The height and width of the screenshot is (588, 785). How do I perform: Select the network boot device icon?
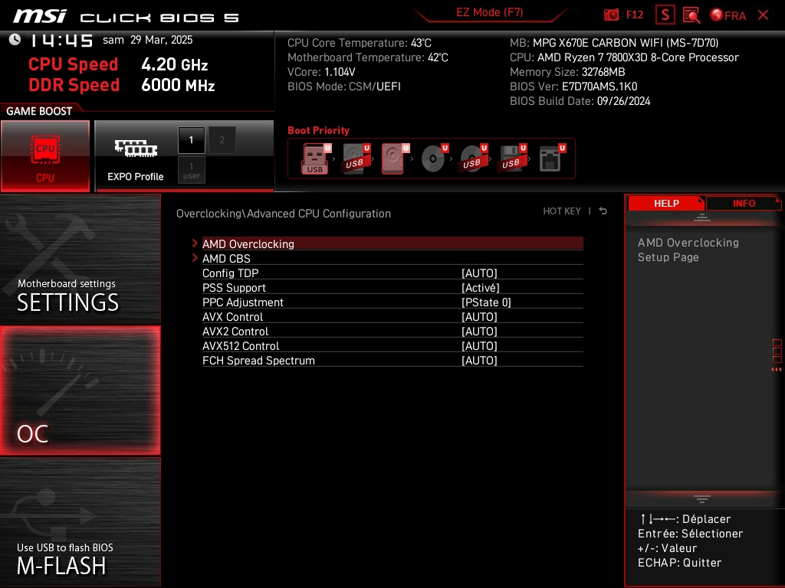click(x=551, y=159)
